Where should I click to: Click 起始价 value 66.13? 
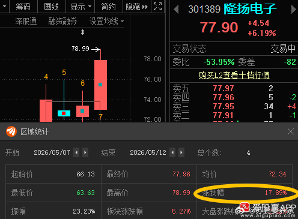pyautogui.click(x=85, y=174)
